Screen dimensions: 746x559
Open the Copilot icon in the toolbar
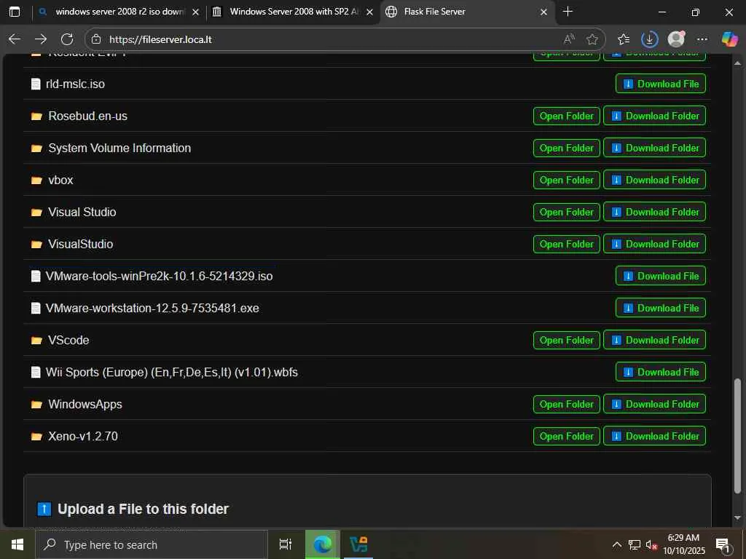click(729, 39)
